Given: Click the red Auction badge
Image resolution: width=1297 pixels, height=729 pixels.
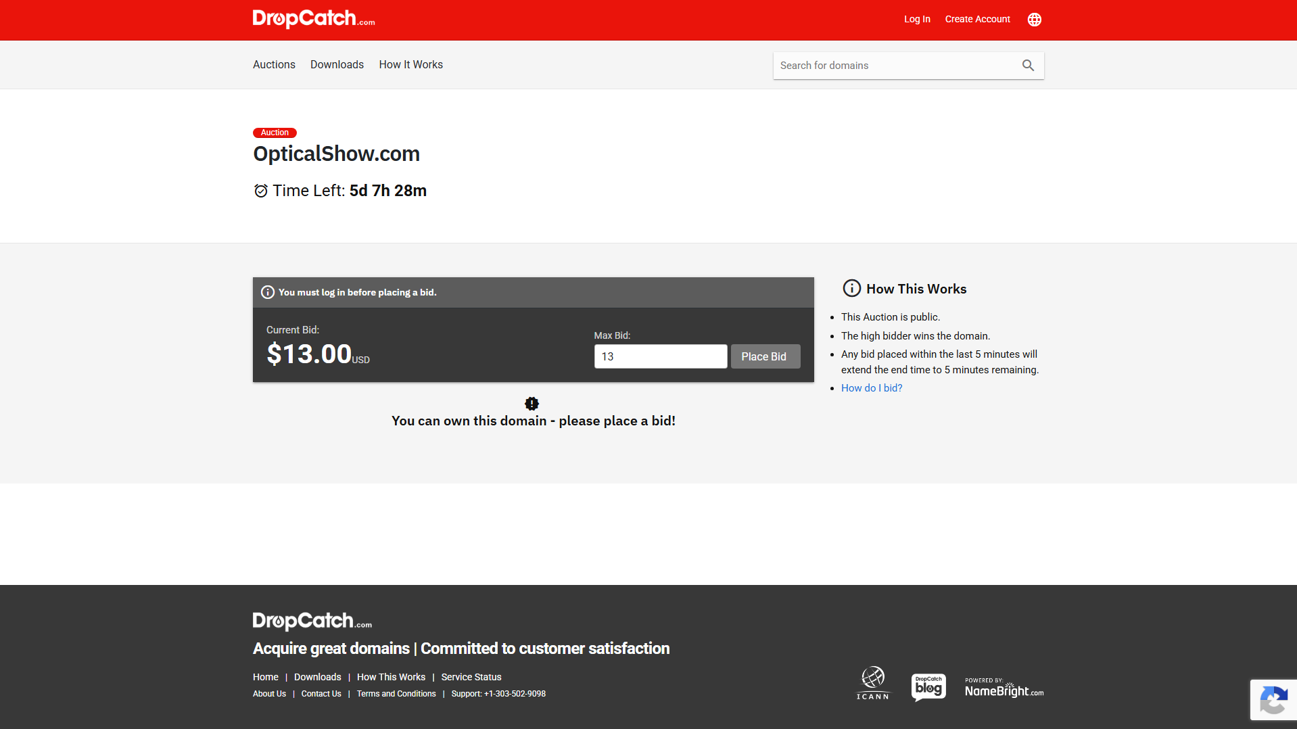Looking at the screenshot, I should coord(275,133).
